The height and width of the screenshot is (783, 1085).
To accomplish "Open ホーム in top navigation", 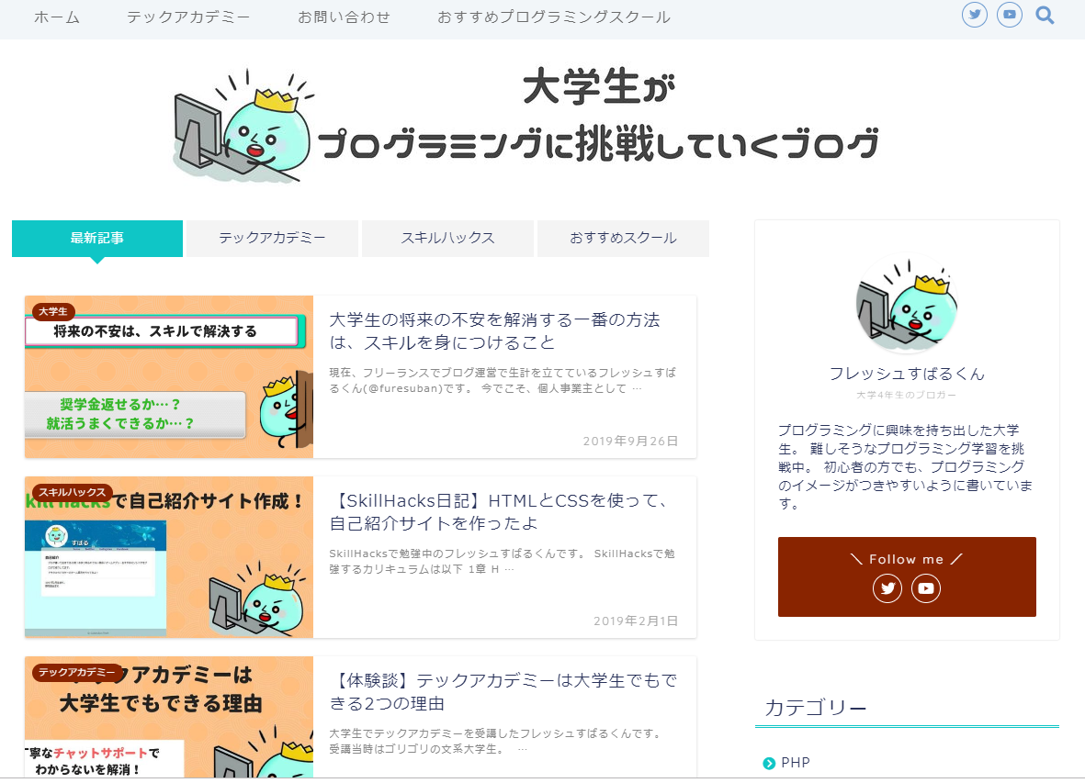I will [x=57, y=17].
